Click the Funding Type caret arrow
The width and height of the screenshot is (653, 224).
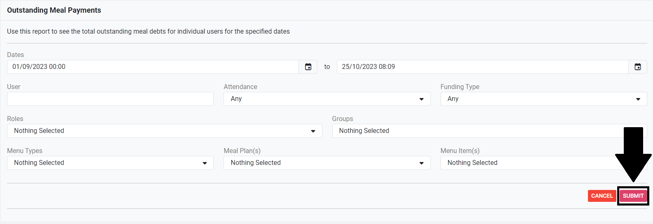coord(638,99)
